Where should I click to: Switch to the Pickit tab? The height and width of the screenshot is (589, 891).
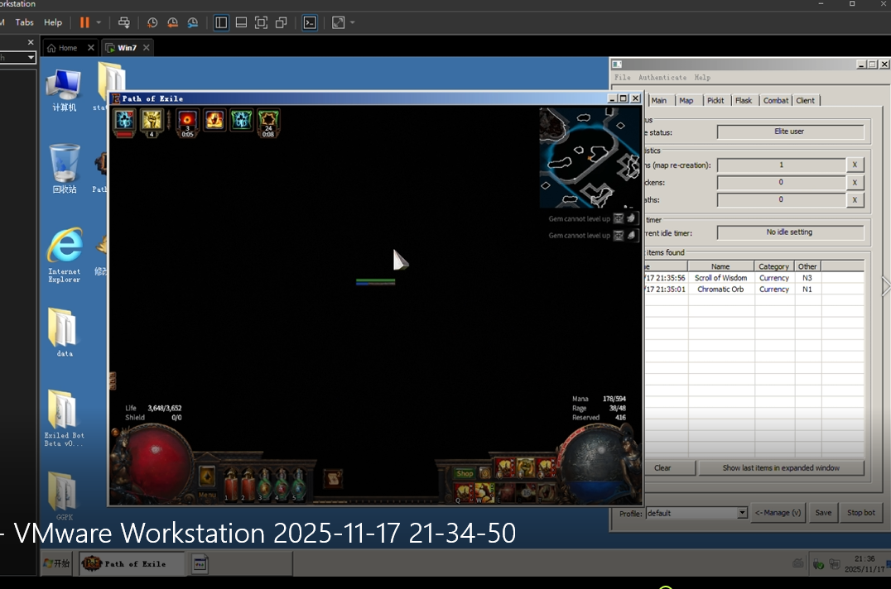(715, 100)
